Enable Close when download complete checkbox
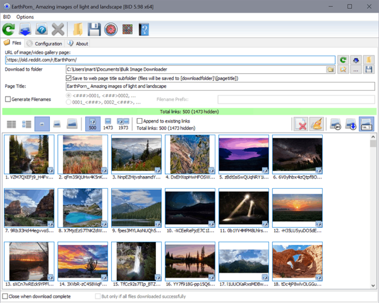Viewport: 379px width, 303px height. point(6,295)
